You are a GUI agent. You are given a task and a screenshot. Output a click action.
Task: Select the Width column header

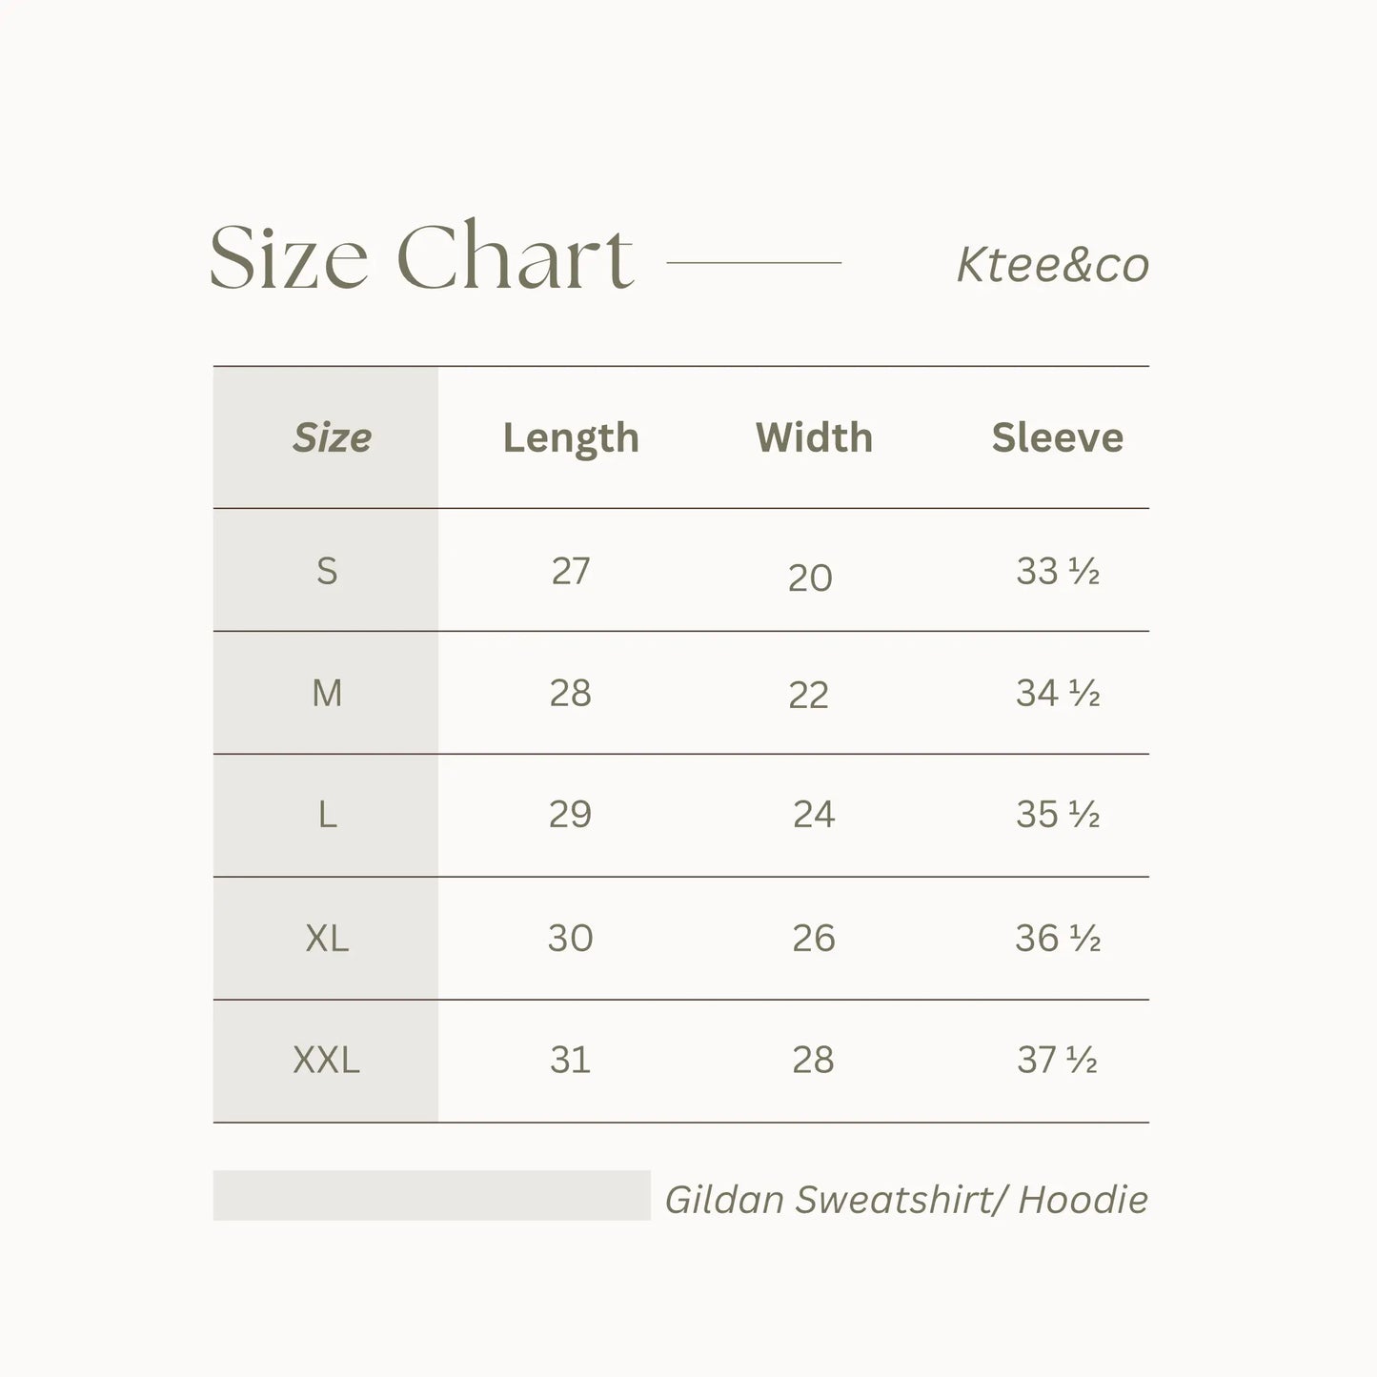click(814, 437)
